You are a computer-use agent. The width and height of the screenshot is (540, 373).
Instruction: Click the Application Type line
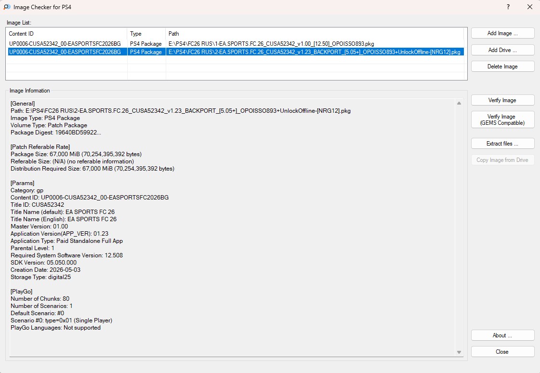tap(67, 241)
